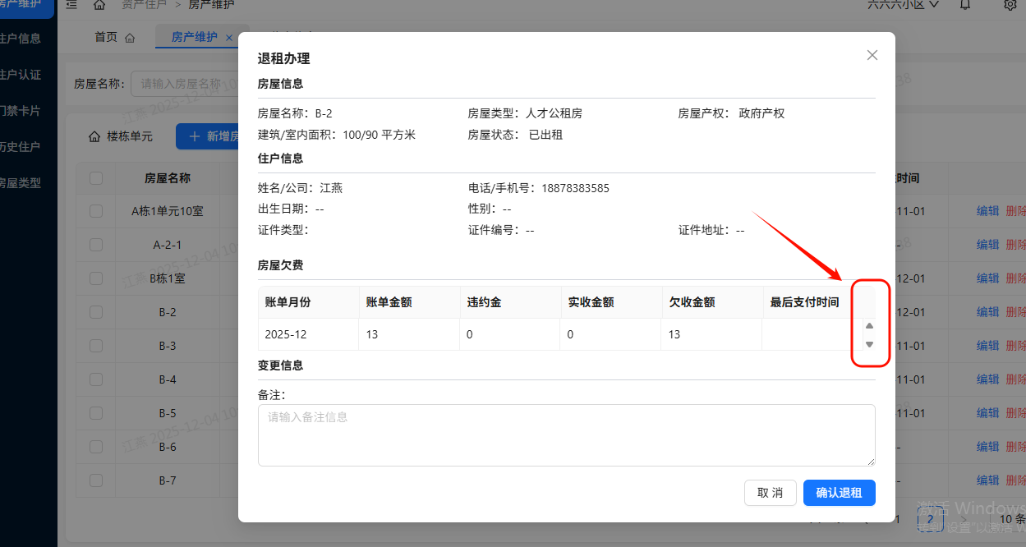Check the checkbox for row B-3
The image size is (1026, 547).
[x=94, y=345]
